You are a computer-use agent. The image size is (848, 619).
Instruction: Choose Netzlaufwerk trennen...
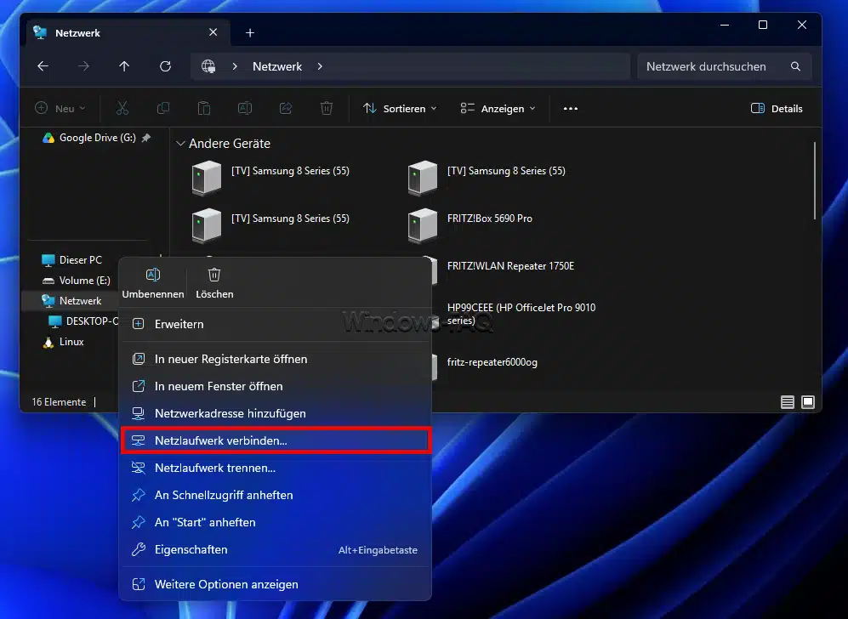click(276, 469)
